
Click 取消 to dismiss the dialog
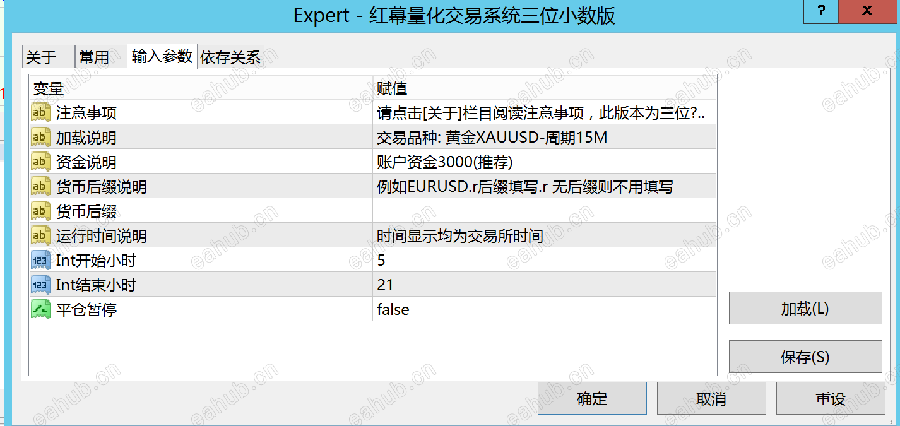(711, 398)
